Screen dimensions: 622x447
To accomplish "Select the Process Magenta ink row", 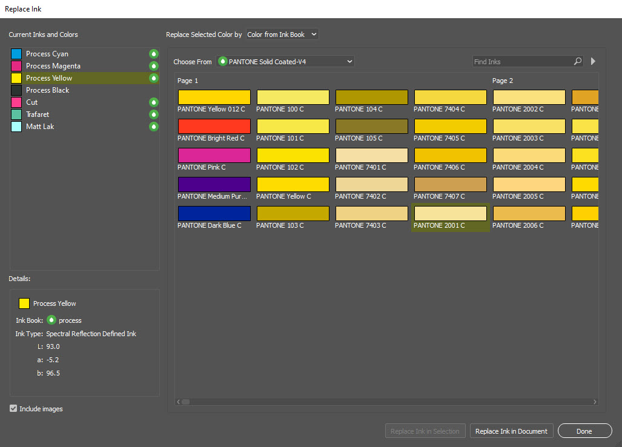I will (x=85, y=66).
